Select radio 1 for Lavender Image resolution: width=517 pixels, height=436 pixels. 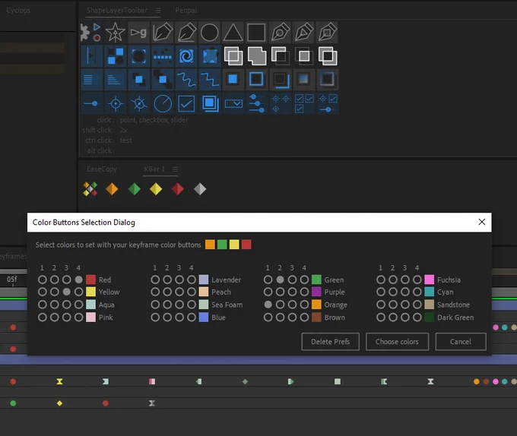point(155,280)
